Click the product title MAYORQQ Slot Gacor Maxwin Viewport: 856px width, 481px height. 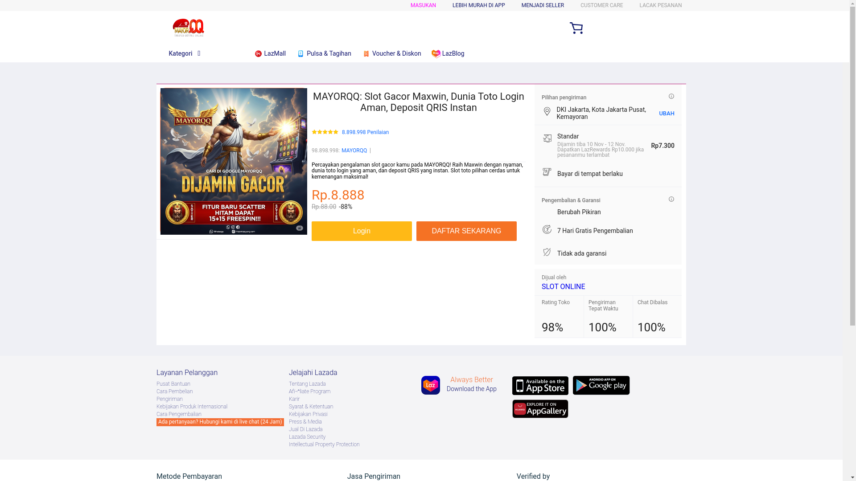(x=419, y=102)
